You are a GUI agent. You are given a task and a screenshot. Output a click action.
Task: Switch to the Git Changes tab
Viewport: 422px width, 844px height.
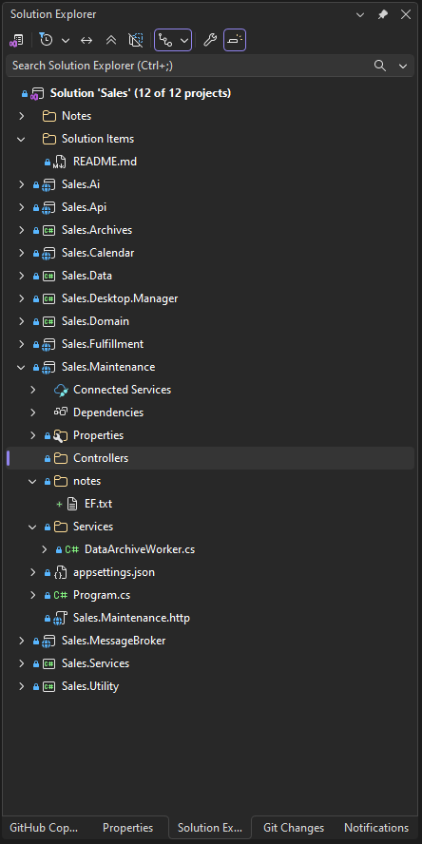click(294, 828)
